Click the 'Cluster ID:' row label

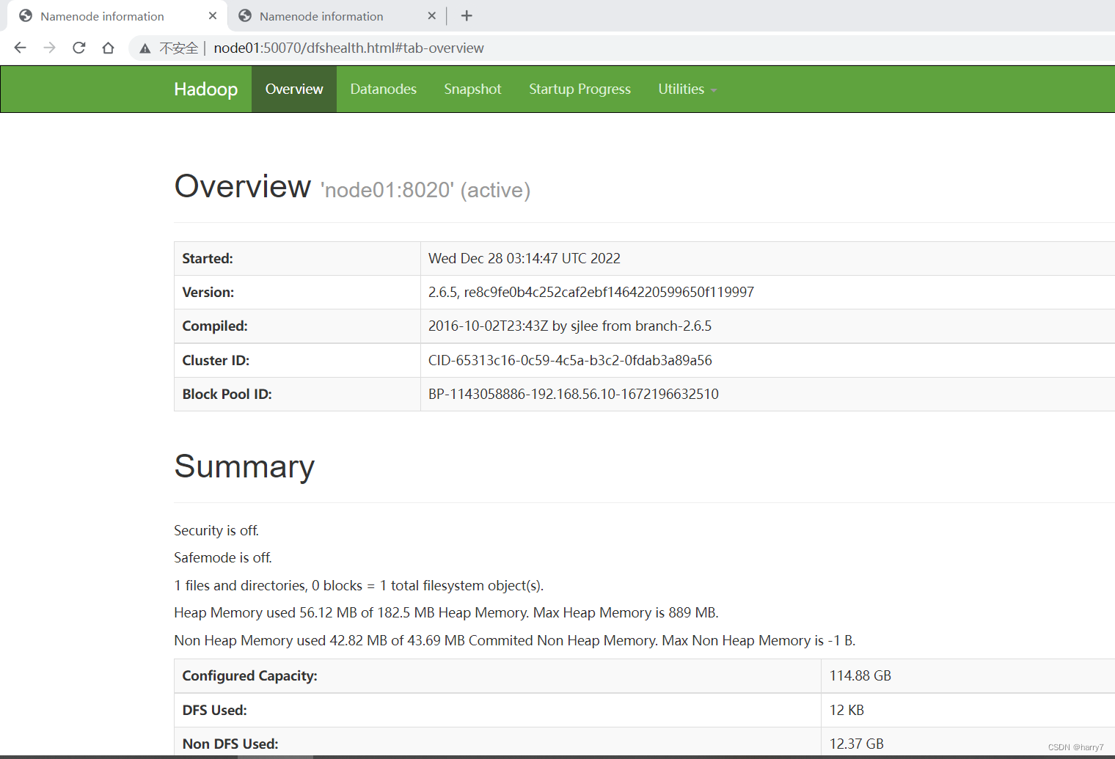tap(216, 360)
